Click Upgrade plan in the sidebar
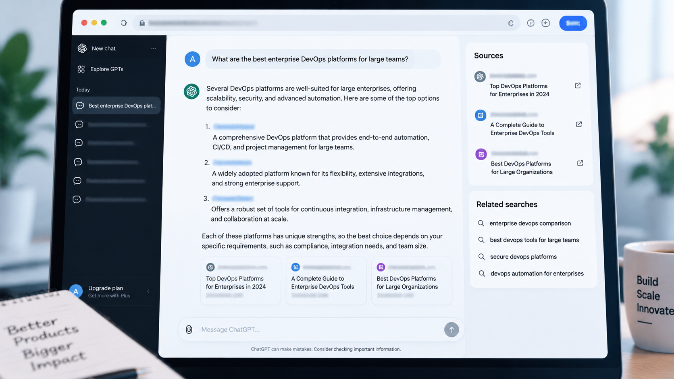The width and height of the screenshot is (674, 379). [106, 288]
